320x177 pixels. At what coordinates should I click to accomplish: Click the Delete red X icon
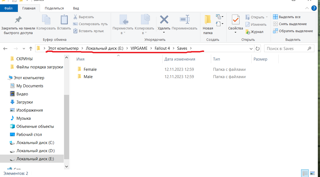(x=164, y=20)
